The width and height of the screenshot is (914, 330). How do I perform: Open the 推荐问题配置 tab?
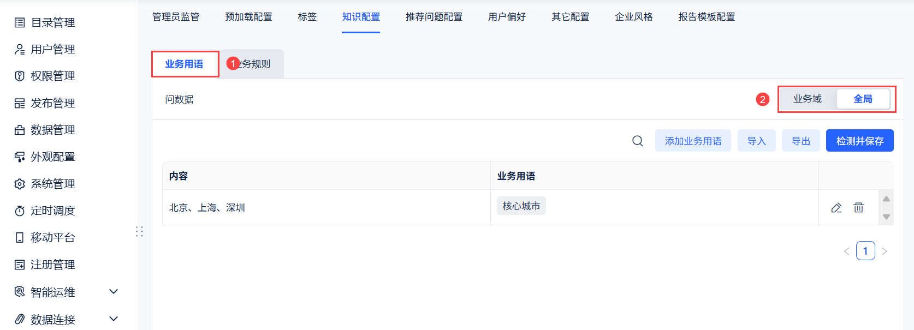(434, 17)
